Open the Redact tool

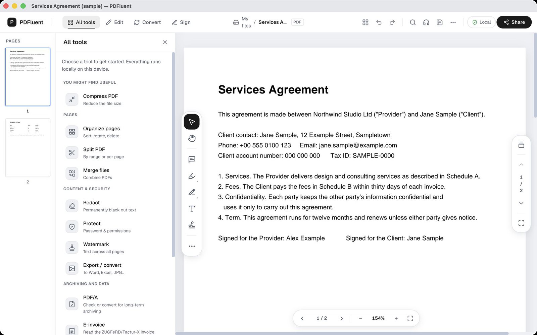coord(116,206)
